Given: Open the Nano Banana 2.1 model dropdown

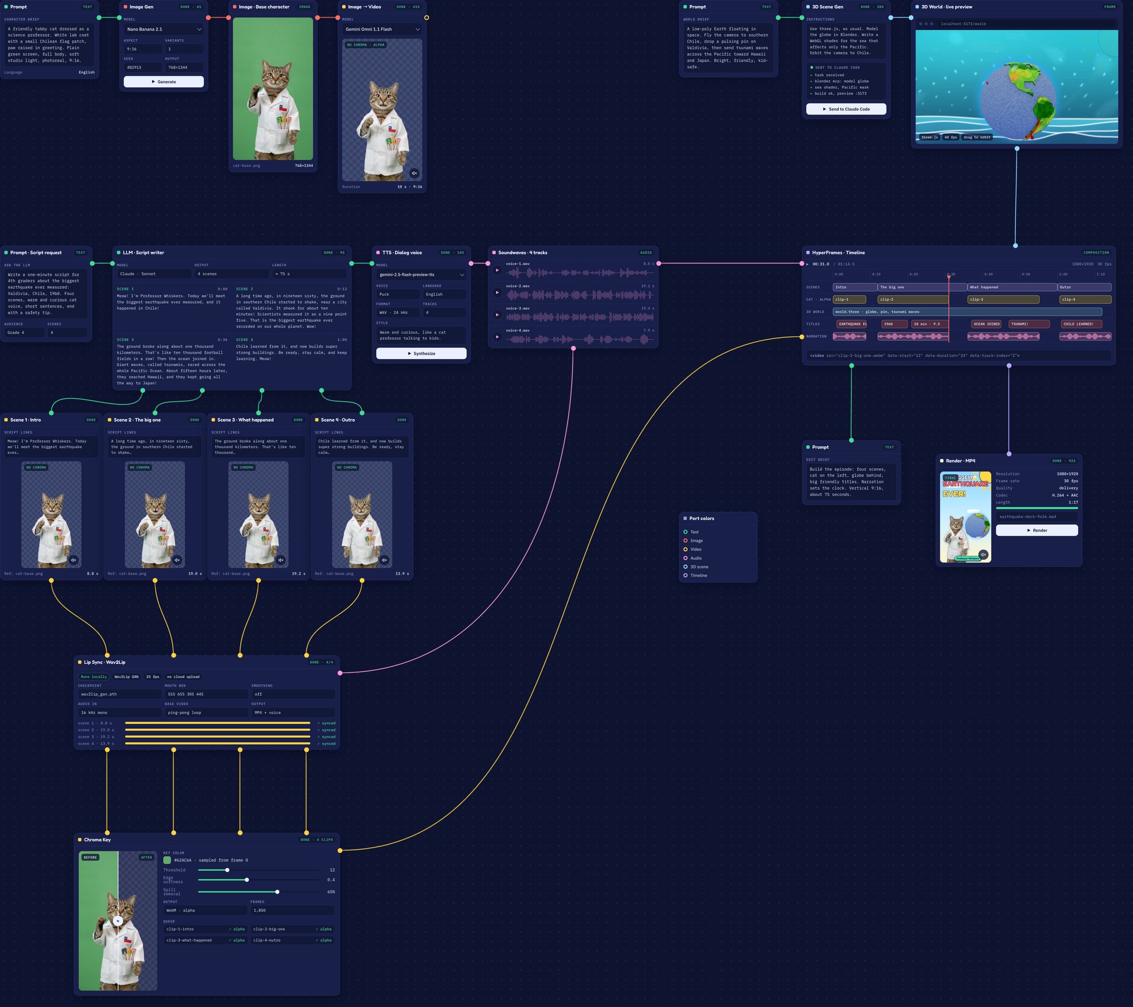Looking at the screenshot, I should coord(164,29).
